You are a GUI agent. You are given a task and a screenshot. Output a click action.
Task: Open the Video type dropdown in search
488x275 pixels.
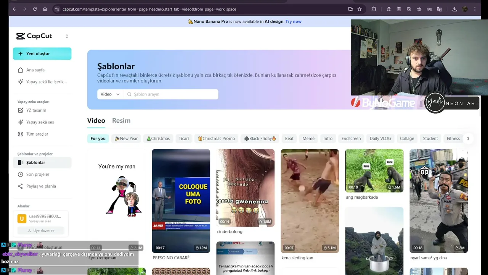pyautogui.click(x=110, y=94)
